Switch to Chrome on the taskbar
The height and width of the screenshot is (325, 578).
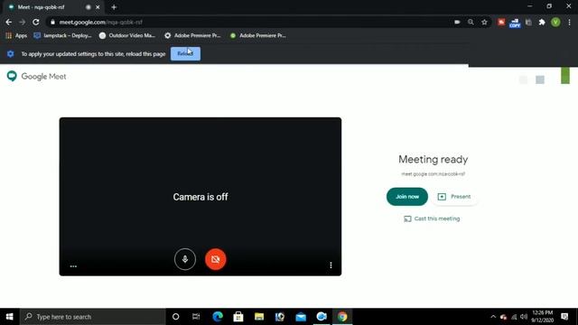(x=342, y=317)
